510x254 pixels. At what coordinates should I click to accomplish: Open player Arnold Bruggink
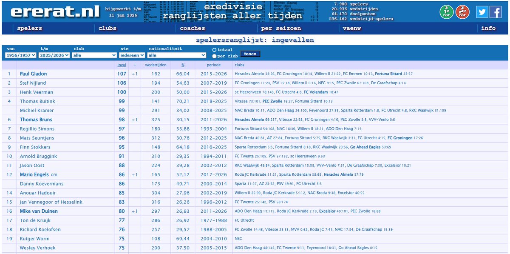38,157
